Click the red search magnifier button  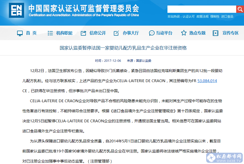pos(240,9)
